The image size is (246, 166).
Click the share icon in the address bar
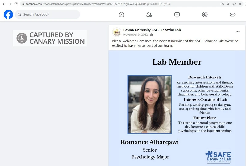pos(234,4)
